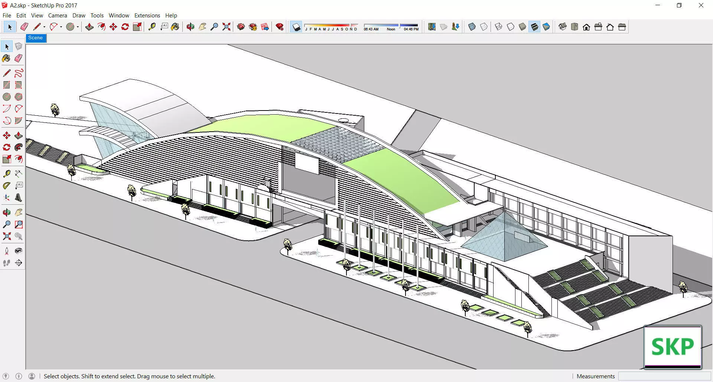Open the Extensions menu
Image resolution: width=713 pixels, height=382 pixels.
(x=147, y=15)
